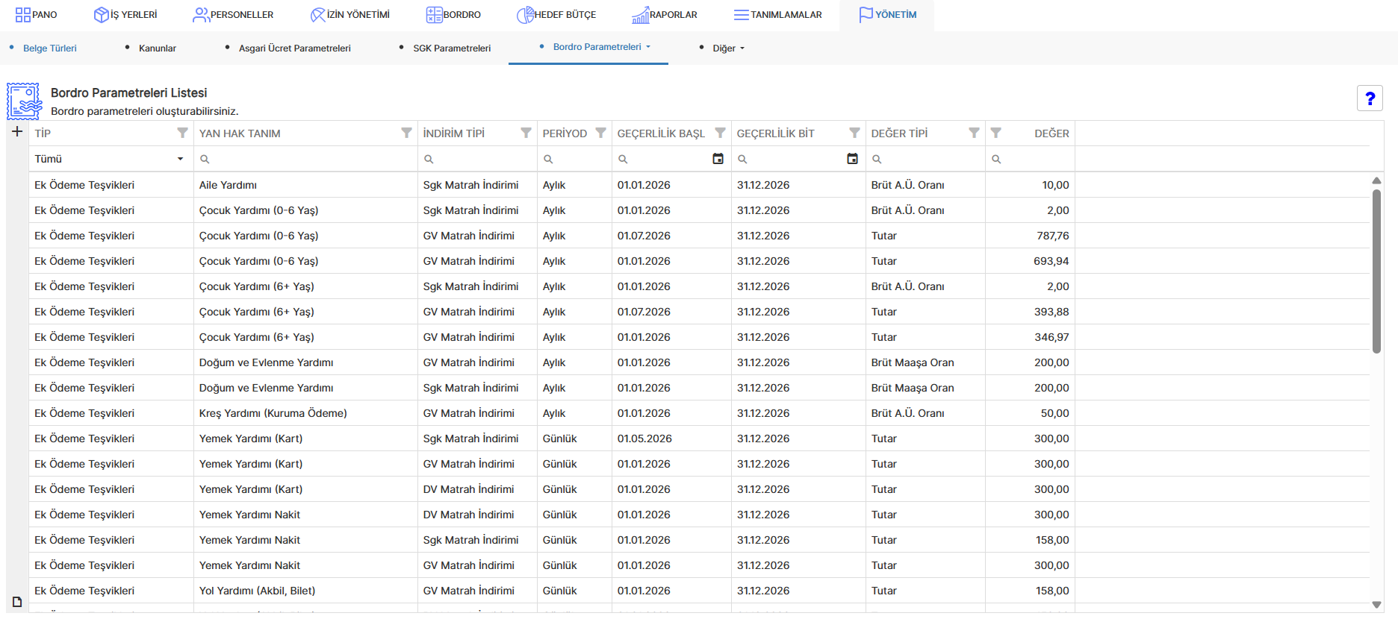Filter the PERİYOD column

coord(600,133)
